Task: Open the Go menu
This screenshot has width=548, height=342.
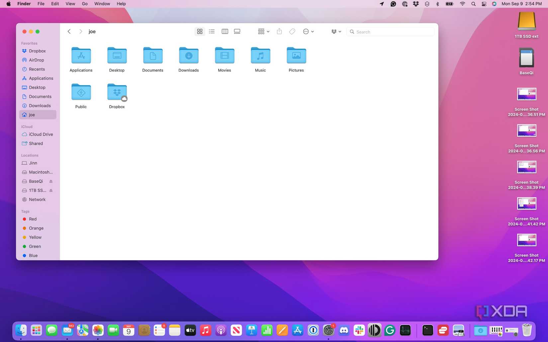Action: [85, 4]
